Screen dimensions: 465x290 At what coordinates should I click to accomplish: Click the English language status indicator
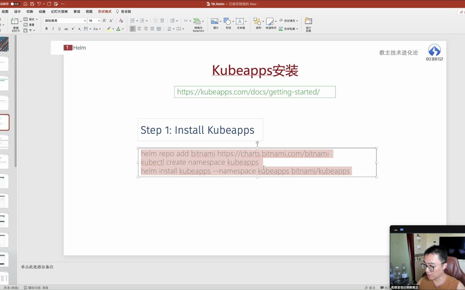coord(11,288)
